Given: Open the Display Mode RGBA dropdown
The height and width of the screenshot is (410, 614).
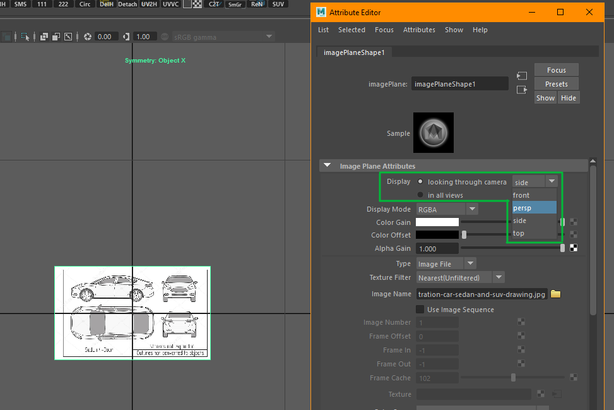Looking at the screenshot, I should [x=447, y=209].
